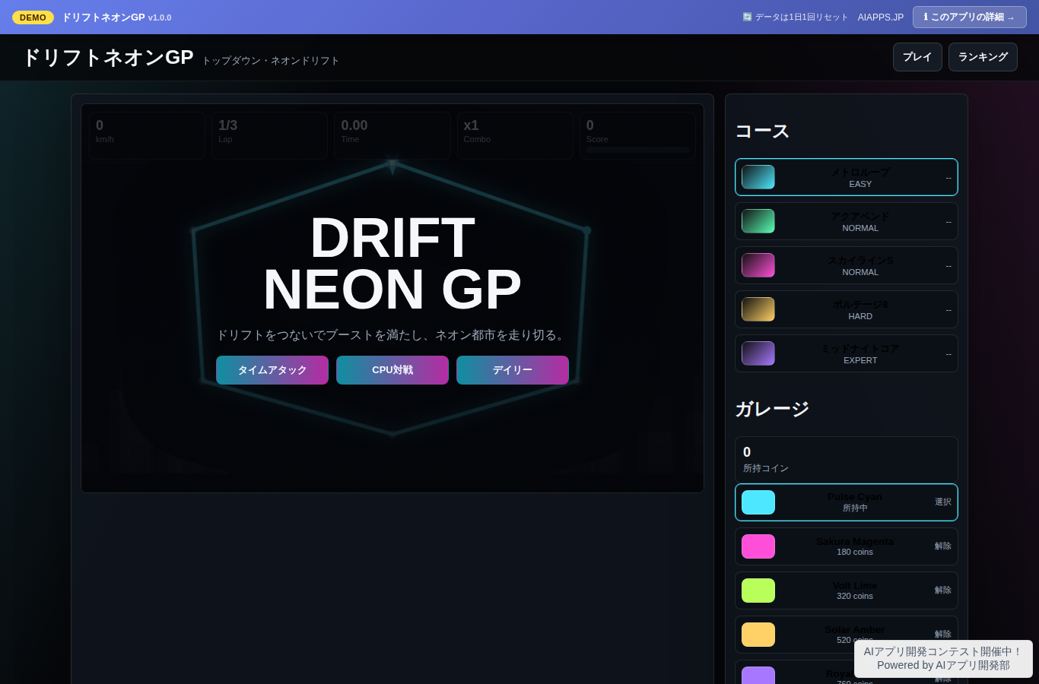Click 解除 on the Sakura Magenta car
Viewport: 1039px width, 684px height.
(943, 546)
